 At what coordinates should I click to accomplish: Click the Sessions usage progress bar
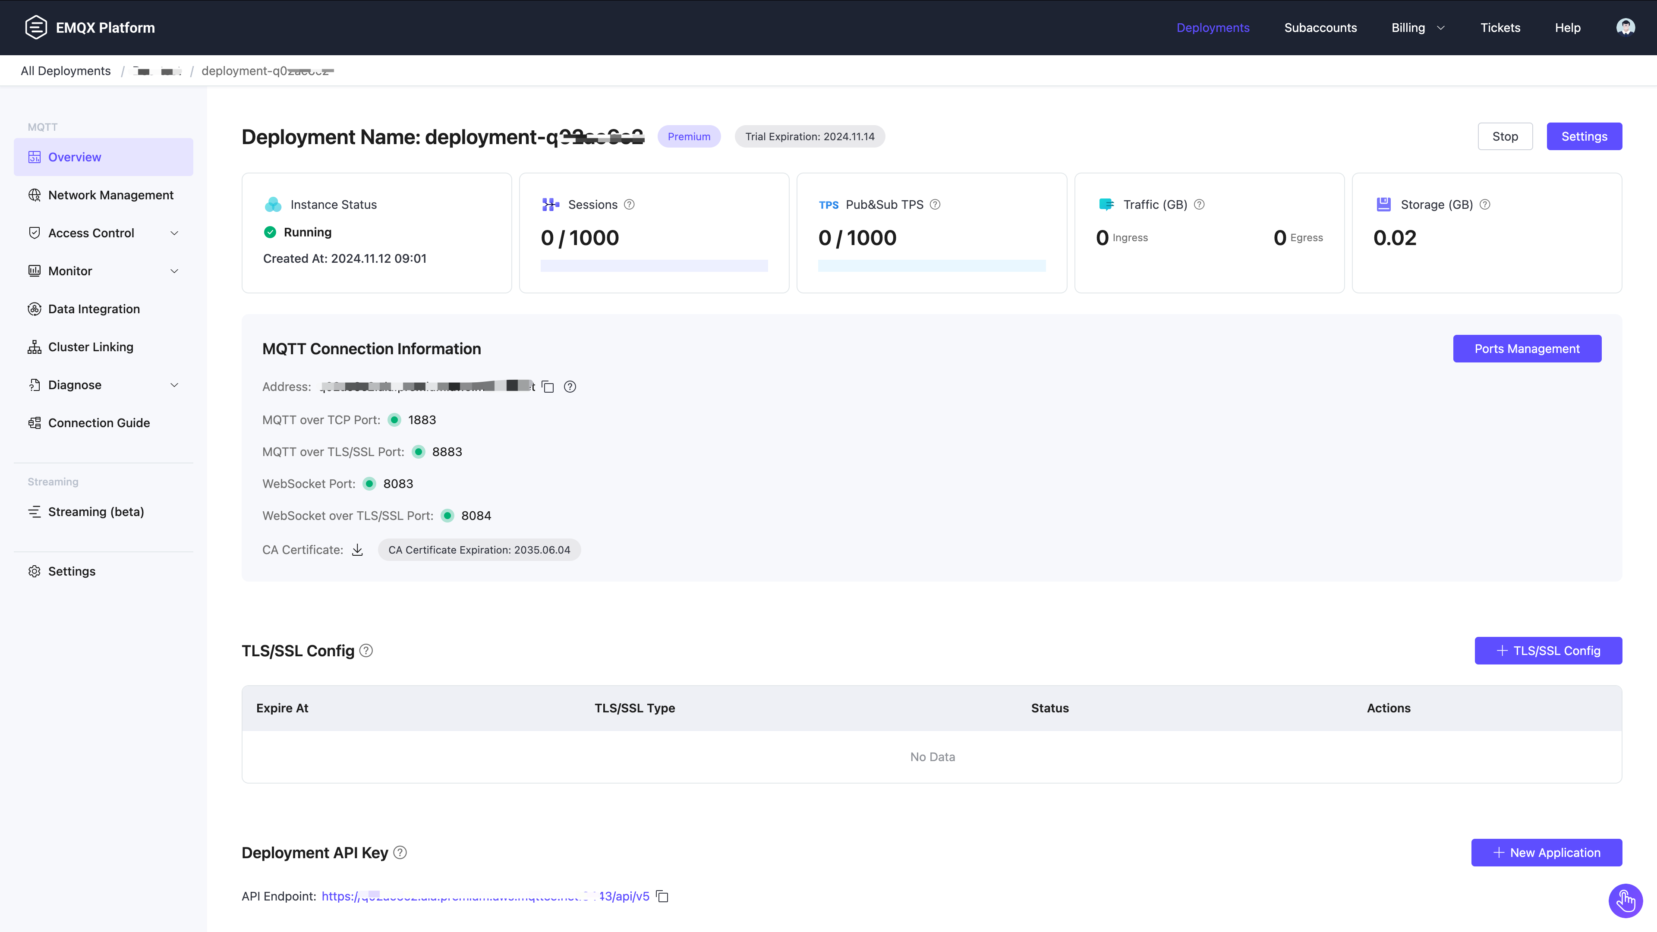click(x=654, y=266)
